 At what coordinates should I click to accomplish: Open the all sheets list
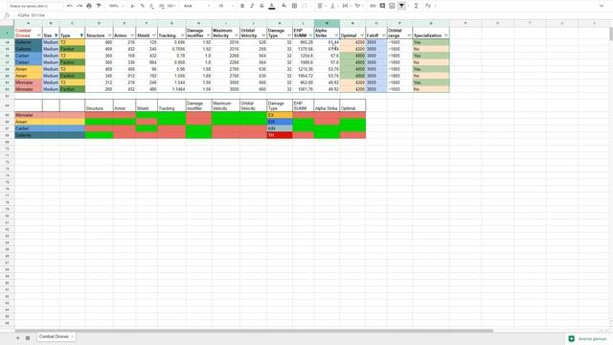[x=28, y=338]
